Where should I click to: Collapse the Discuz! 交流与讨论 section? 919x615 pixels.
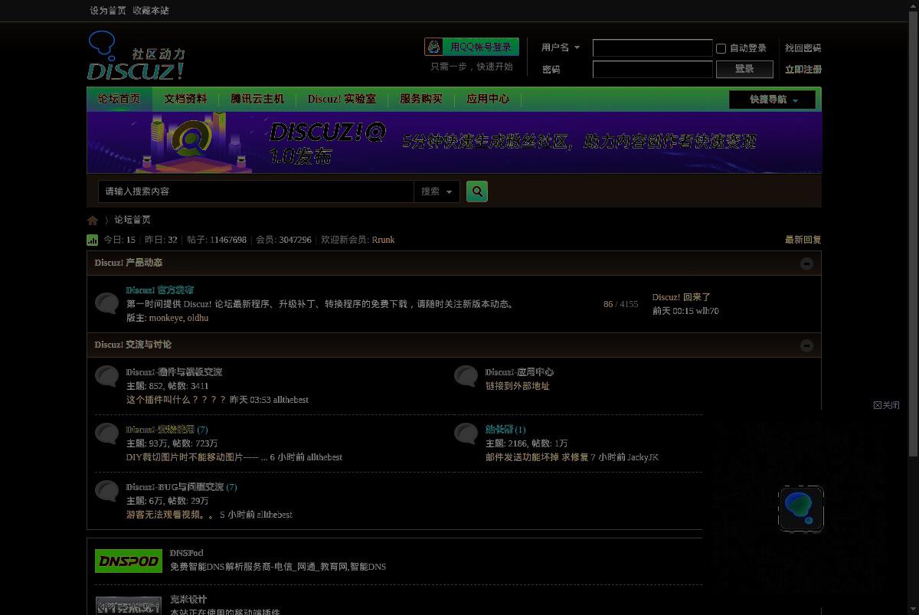tap(806, 345)
